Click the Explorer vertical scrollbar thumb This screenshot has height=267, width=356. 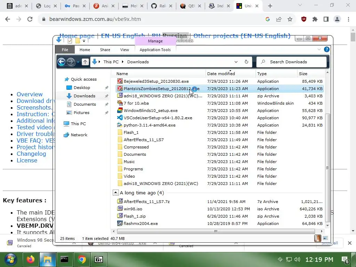[x=327, y=168]
